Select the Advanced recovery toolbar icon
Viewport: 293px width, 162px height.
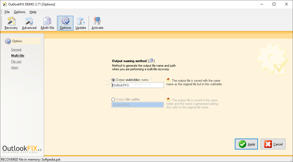29,23
